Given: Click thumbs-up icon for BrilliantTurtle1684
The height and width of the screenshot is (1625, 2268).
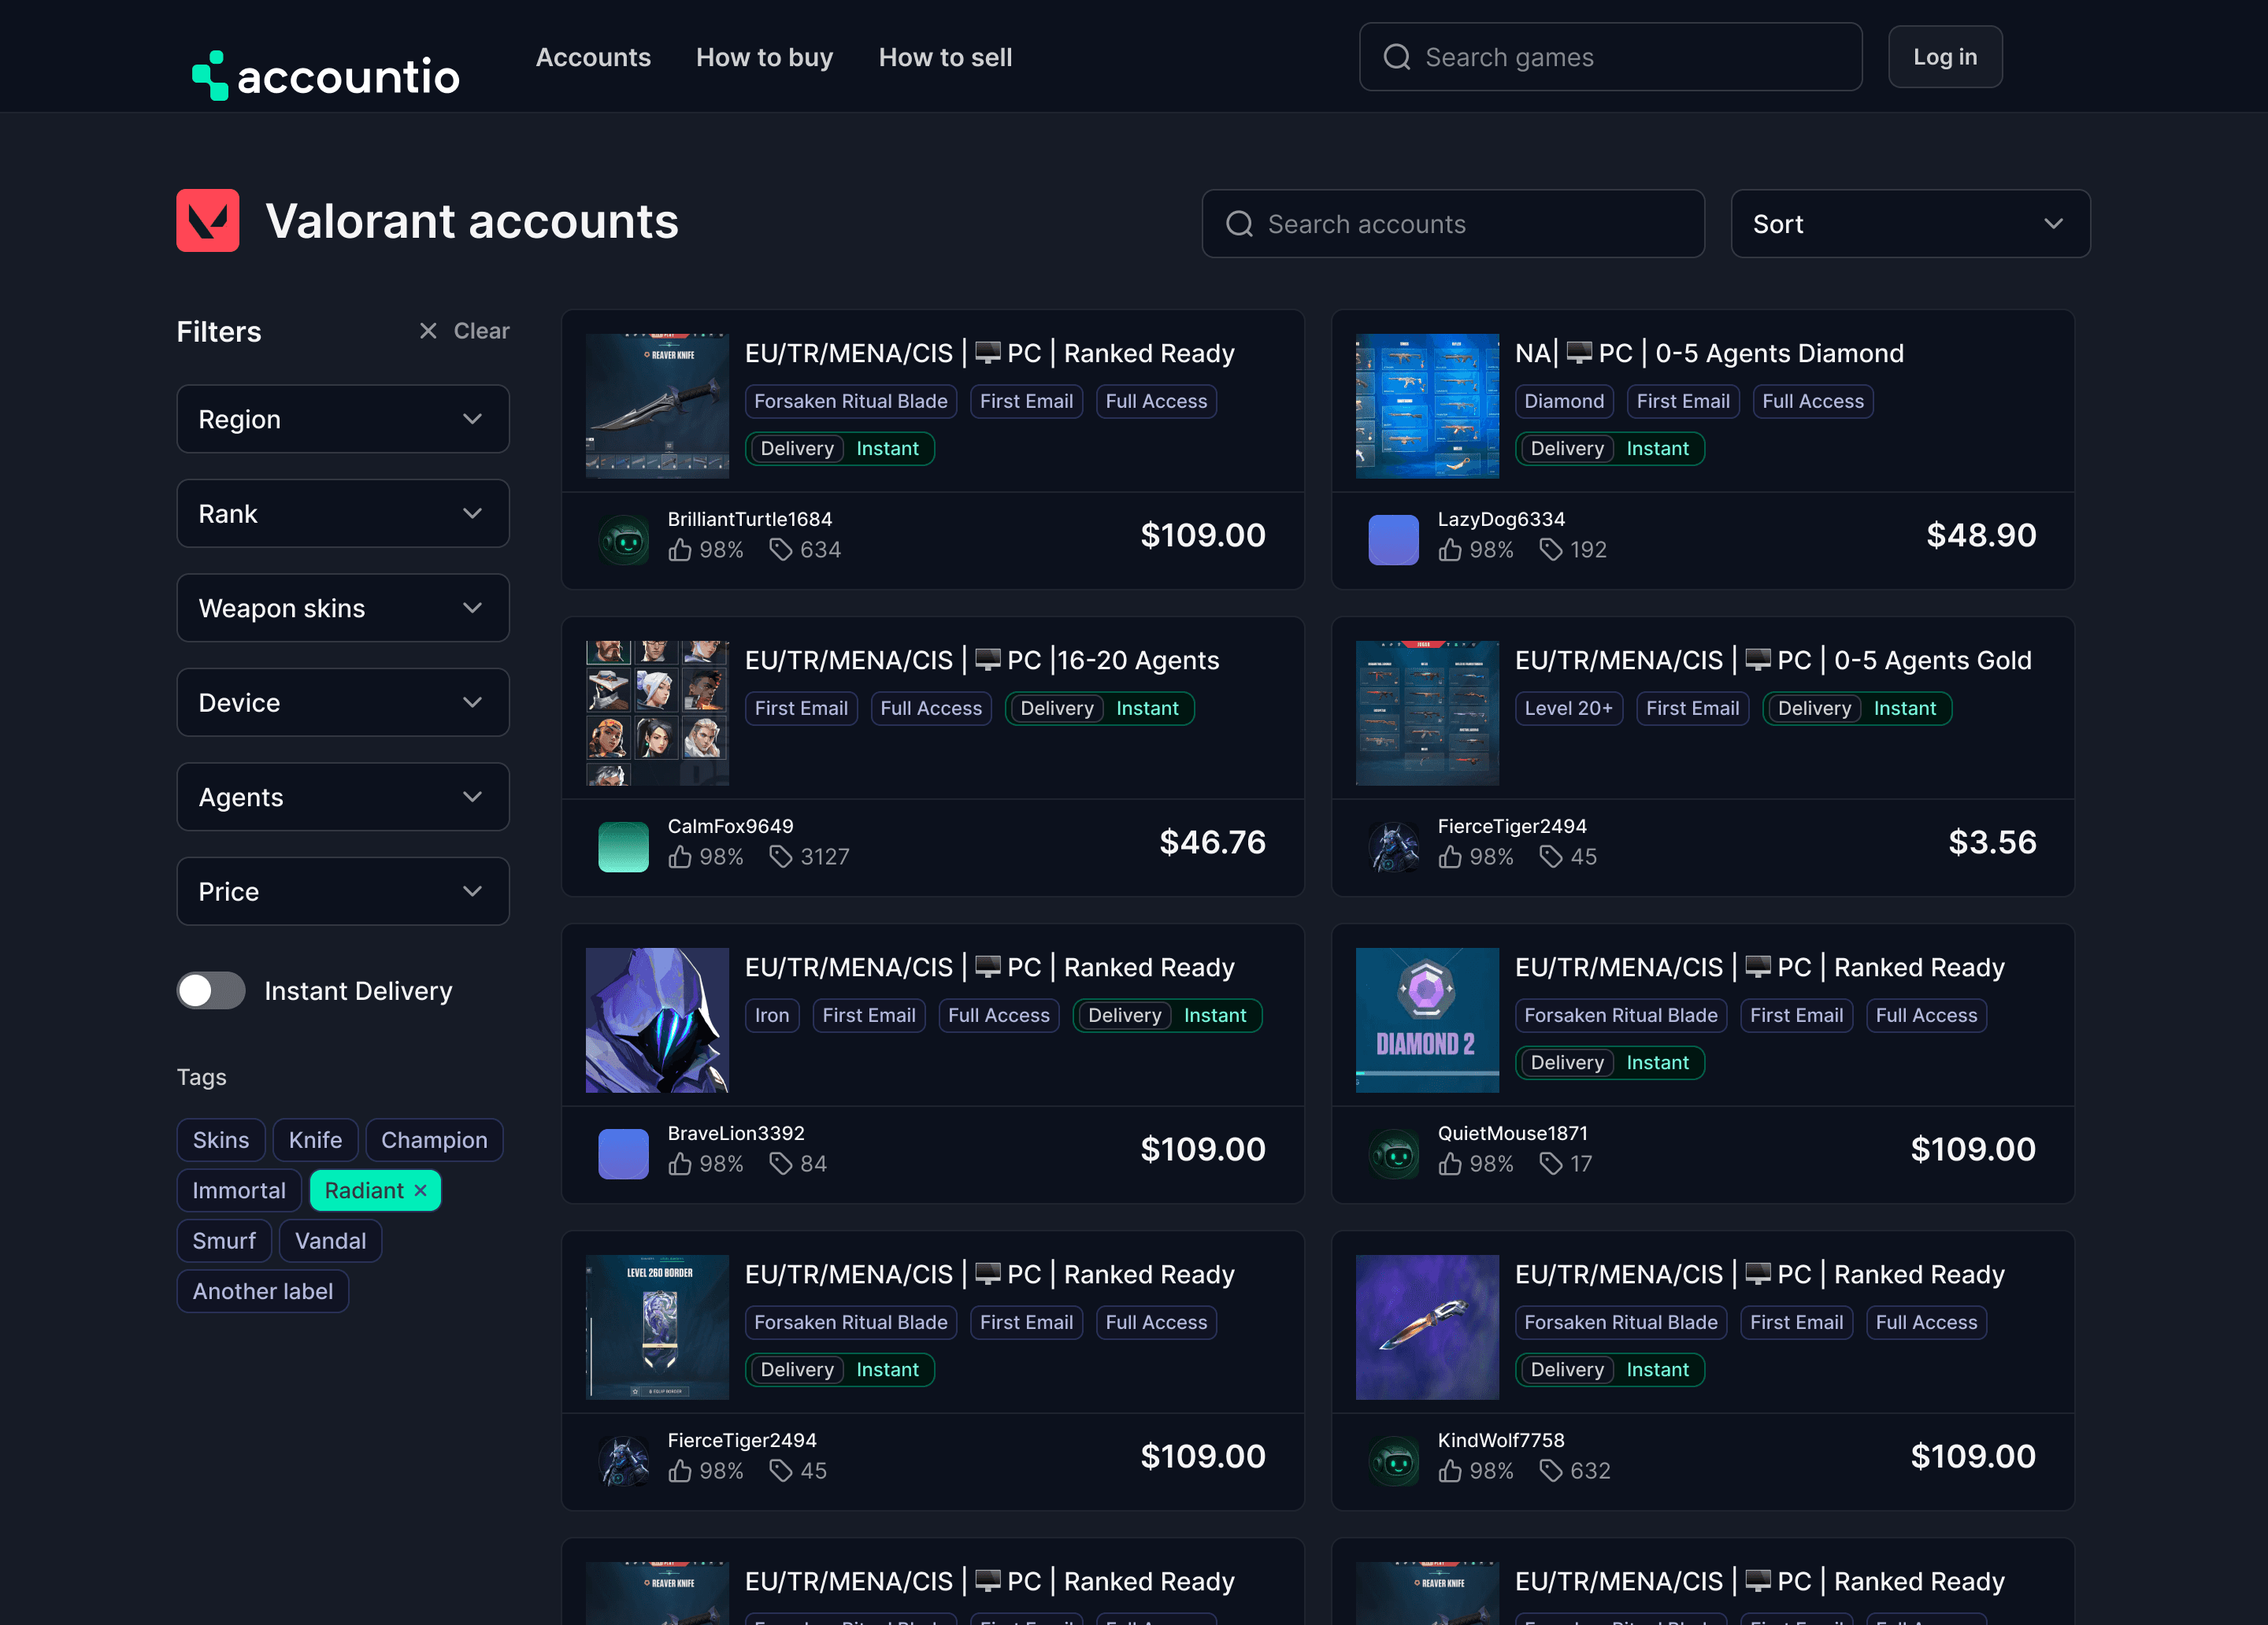Looking at the screenshot, I should click(680, 550).
